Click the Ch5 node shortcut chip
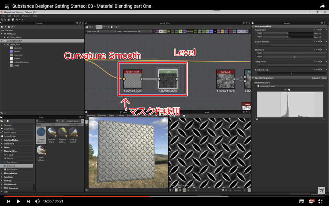The width and height of the screenshot is (329, 206). (169, 32)
